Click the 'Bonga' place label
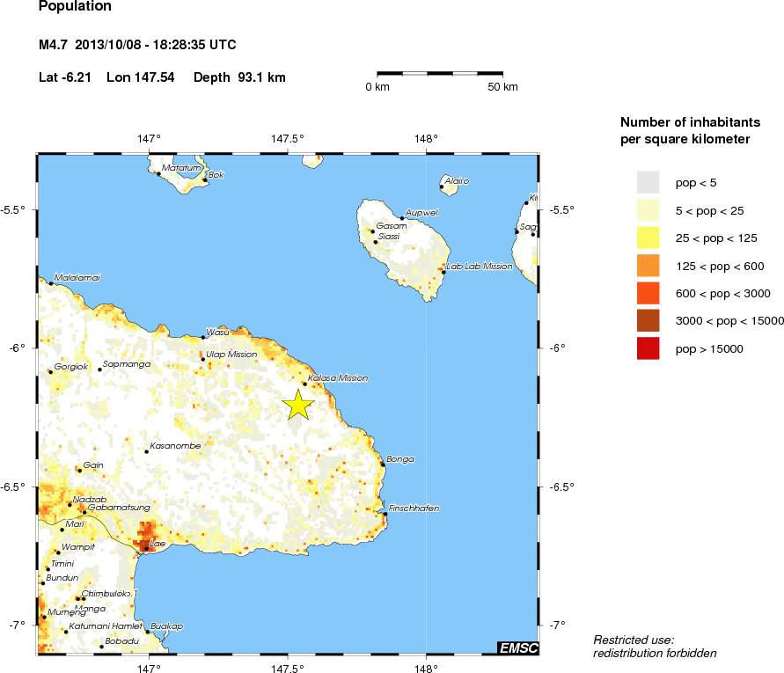 click(400, 459)
